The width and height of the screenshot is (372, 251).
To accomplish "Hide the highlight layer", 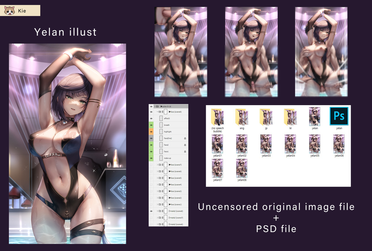I will 151,132.
